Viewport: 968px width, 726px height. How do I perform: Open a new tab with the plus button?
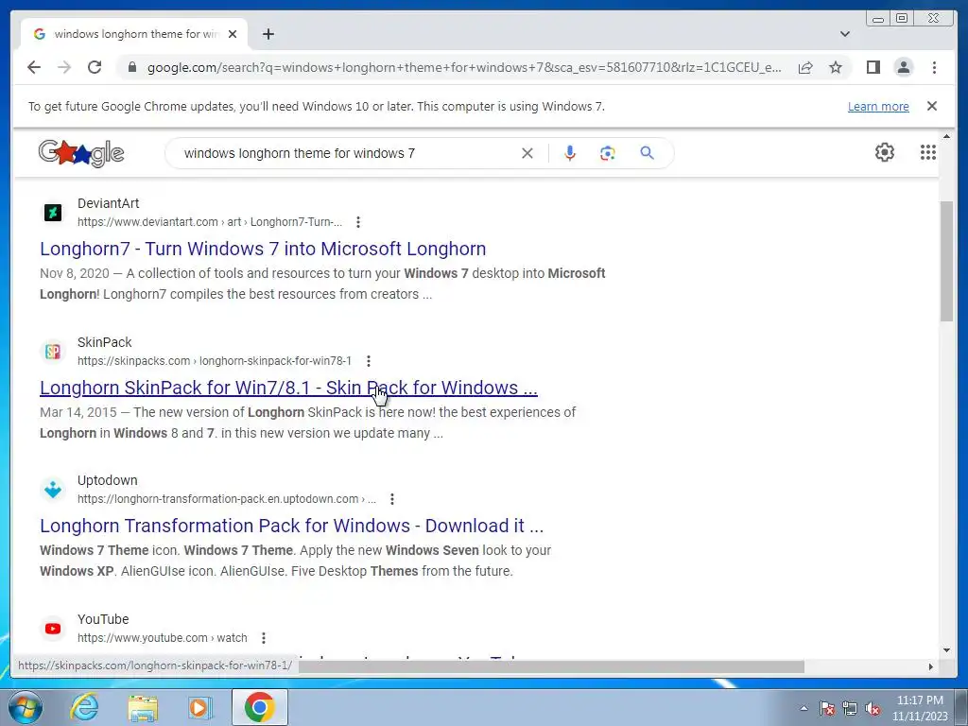click(268, 34)
